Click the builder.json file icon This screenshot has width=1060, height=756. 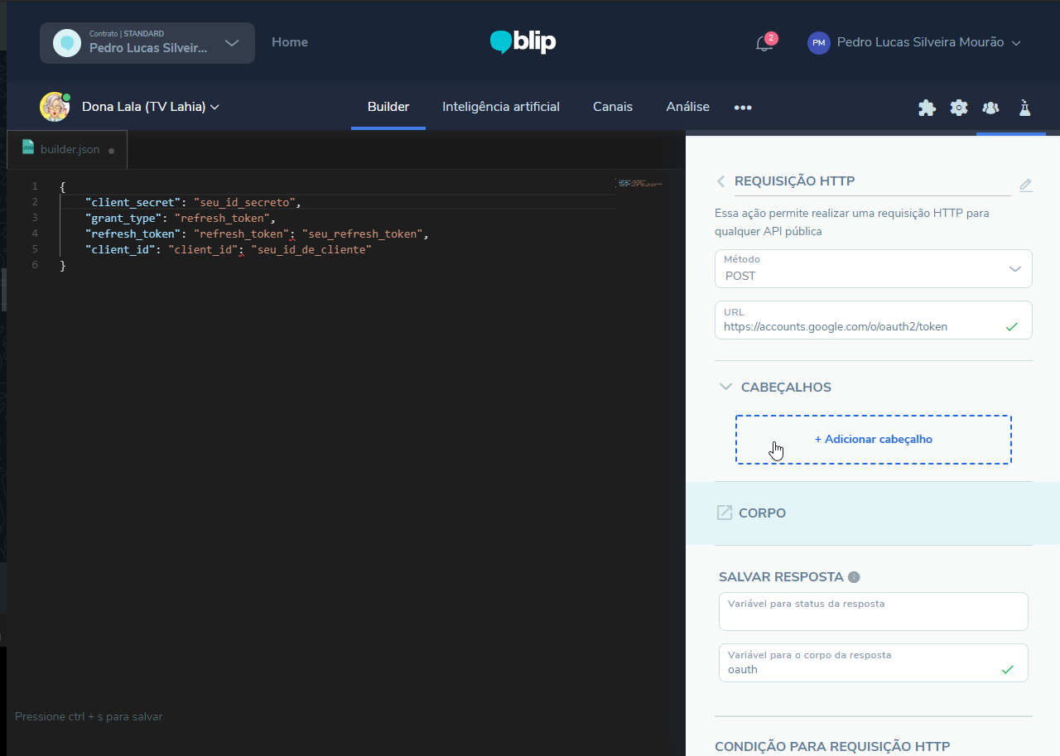28,147
